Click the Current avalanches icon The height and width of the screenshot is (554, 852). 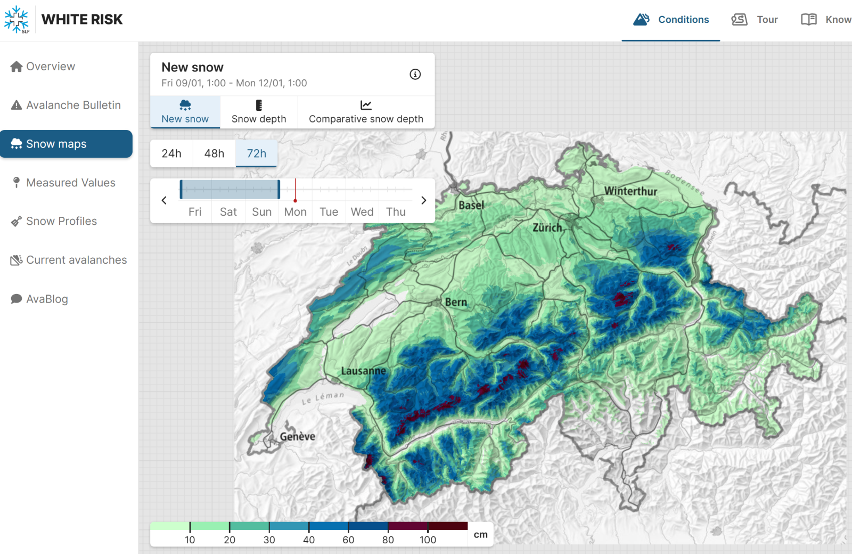click(17, 260)
